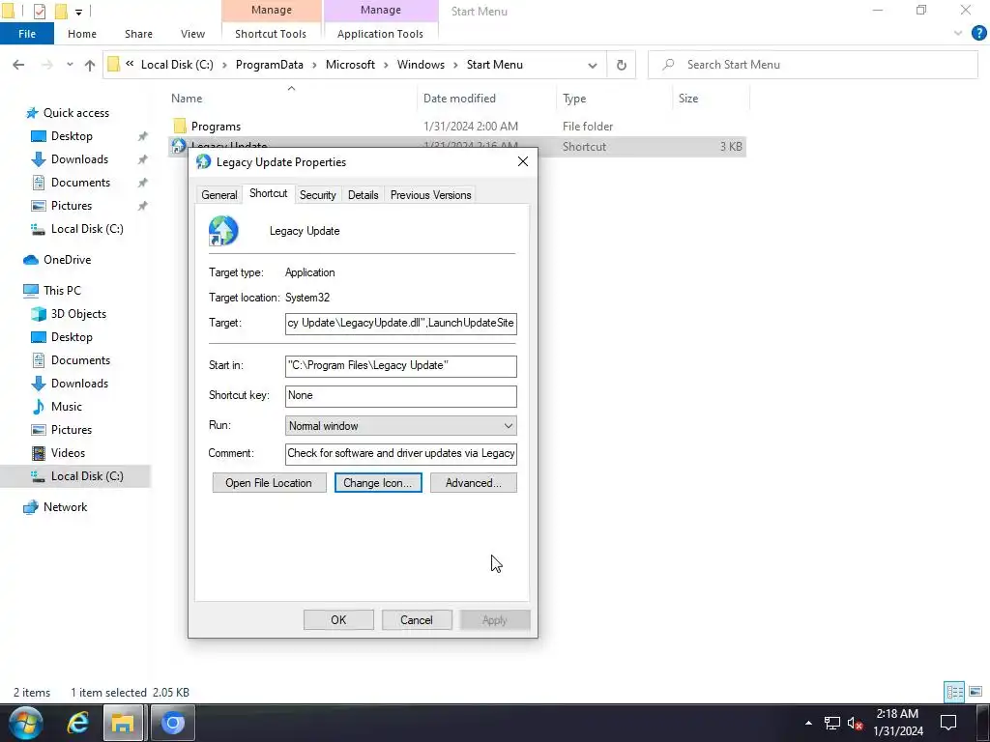Image resolution: width=990 pixels, height=742 pixels.
Task: Click the Properties quick access toolbar icon
Action: 39,12
